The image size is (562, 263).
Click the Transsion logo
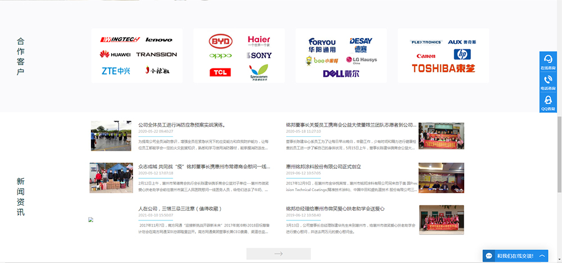coord(156,54)
